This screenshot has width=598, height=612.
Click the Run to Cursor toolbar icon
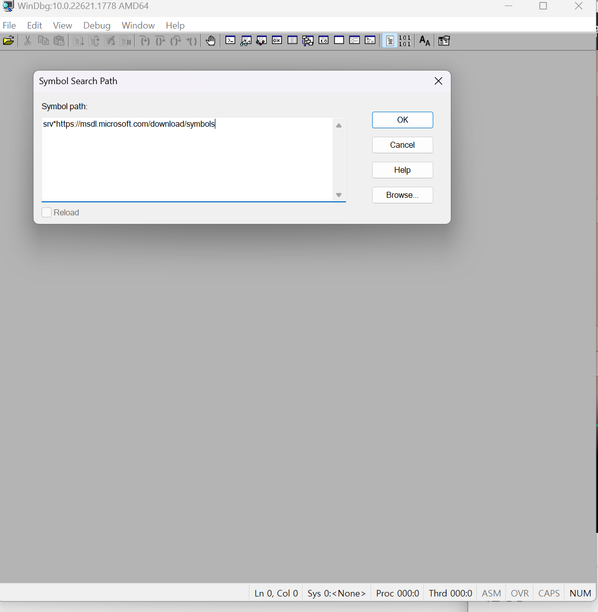(191, 41)
